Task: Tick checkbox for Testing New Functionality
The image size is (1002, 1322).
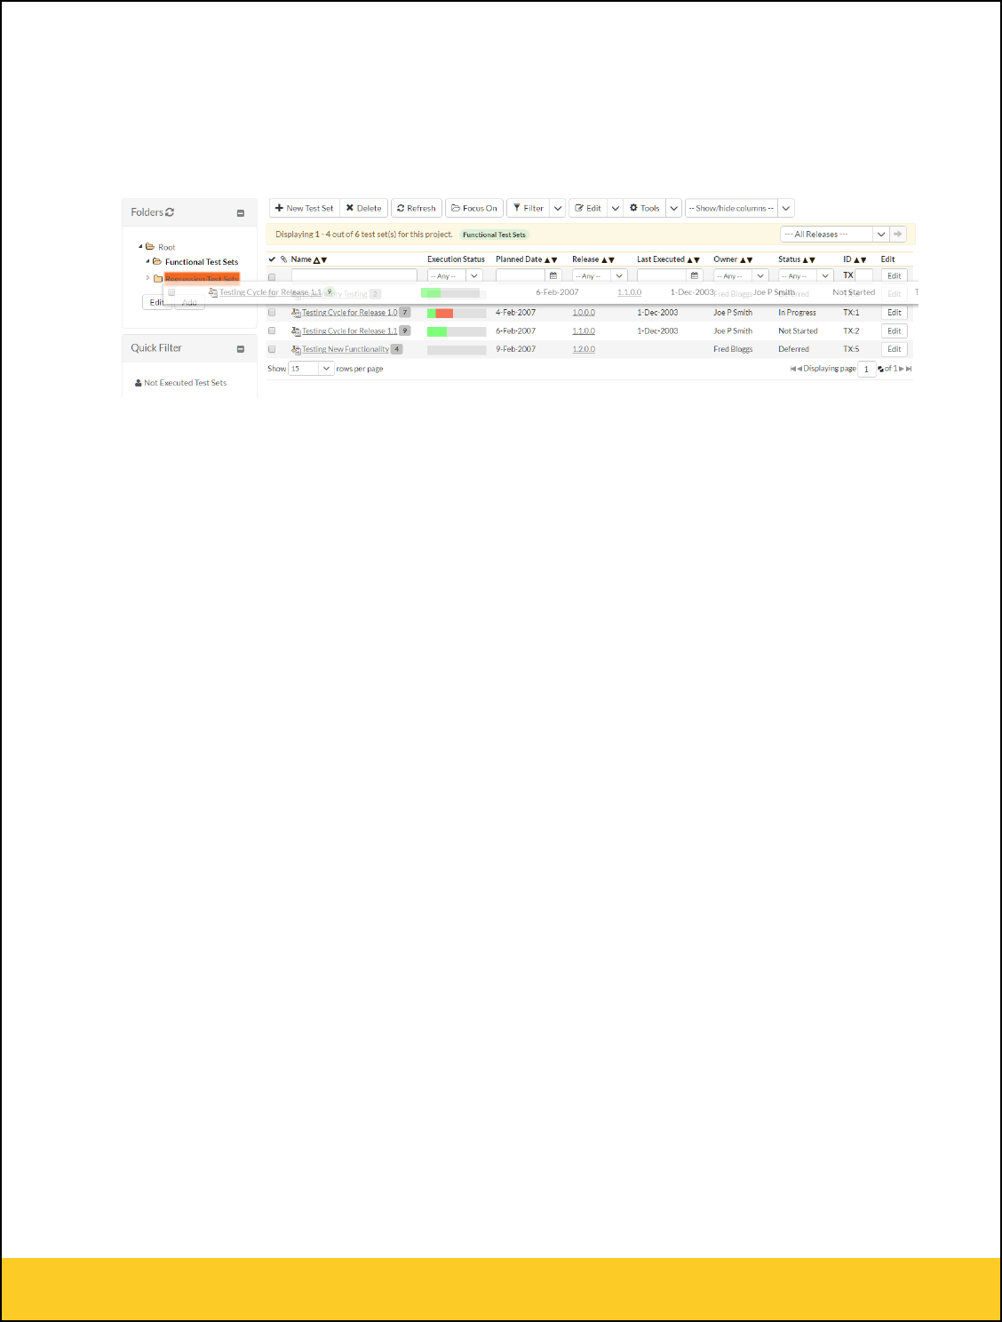Action: pos(272,349)
